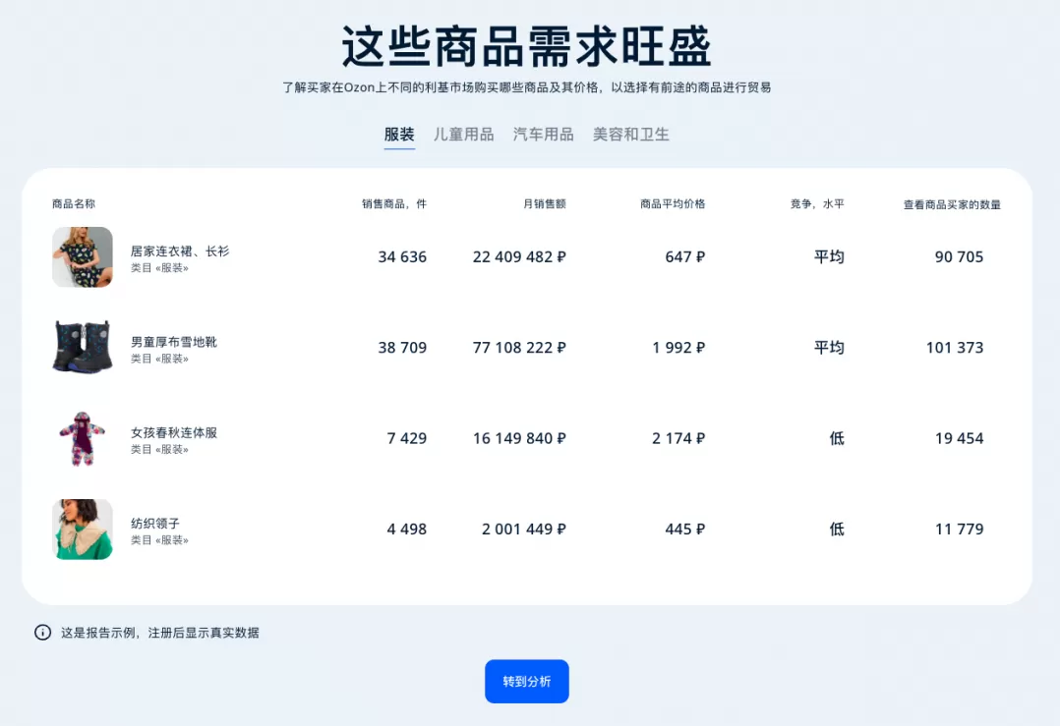Click sold quantity 4 498
The image size is (1060, 726).
pyautogui.click(x=407, y=529)
